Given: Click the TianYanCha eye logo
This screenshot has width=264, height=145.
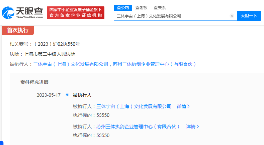Looking at the screenshot, I should coord(9,12).
